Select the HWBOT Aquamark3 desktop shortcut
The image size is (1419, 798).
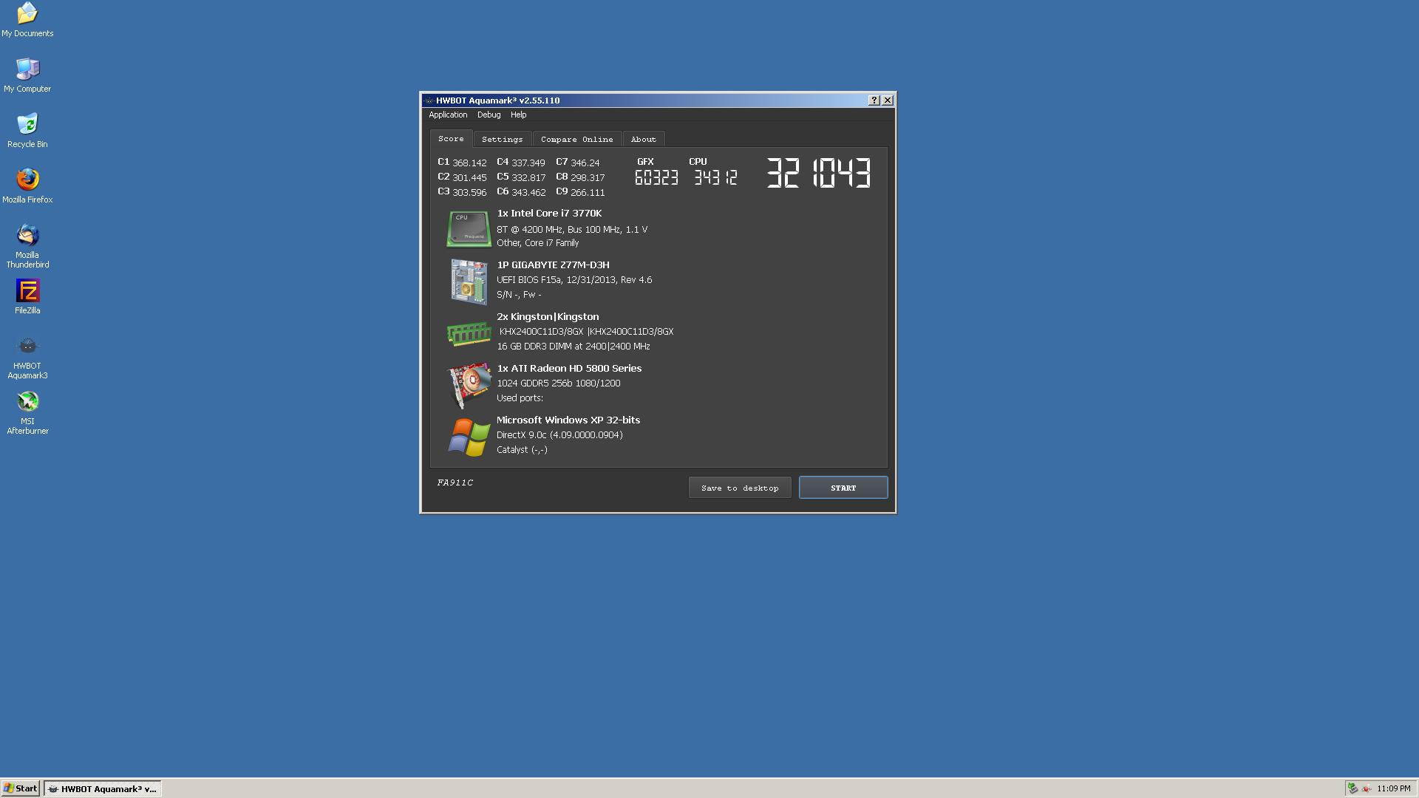coord(27,358)
